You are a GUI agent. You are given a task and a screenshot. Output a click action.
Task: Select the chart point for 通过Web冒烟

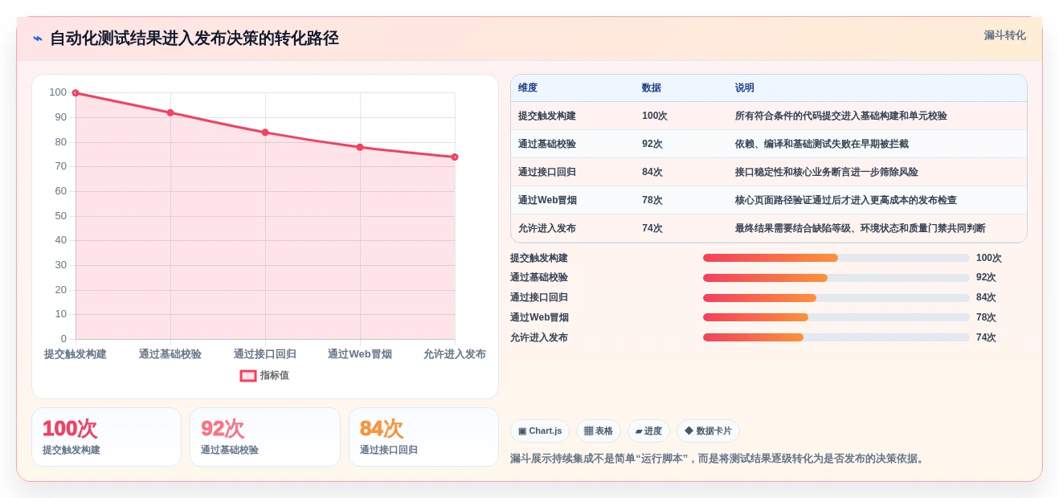[360, 147]
